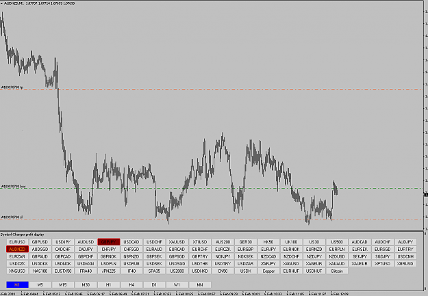Load the USDJPY chart
This screenshot has height=296, width=428.
click(63, 242)
